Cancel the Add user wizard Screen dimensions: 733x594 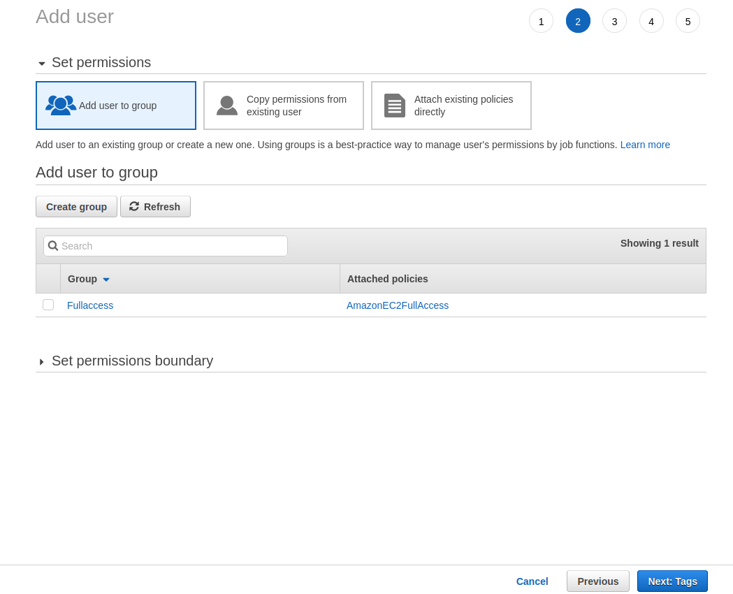click(x=532, y=581)
